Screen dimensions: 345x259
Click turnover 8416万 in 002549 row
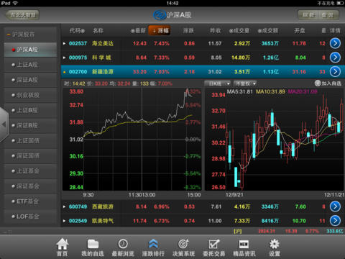pos(270,221)
